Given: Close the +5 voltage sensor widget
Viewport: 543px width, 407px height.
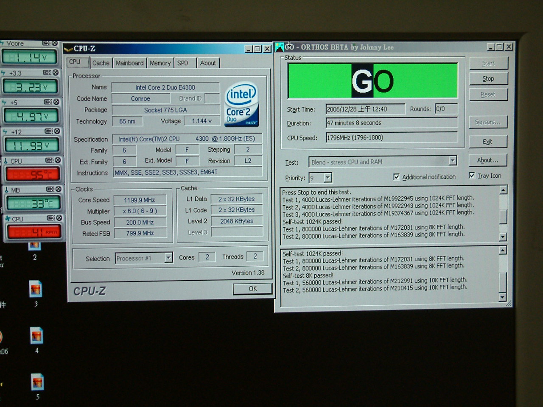Looking at the screenshot, I should pos(56,102).
